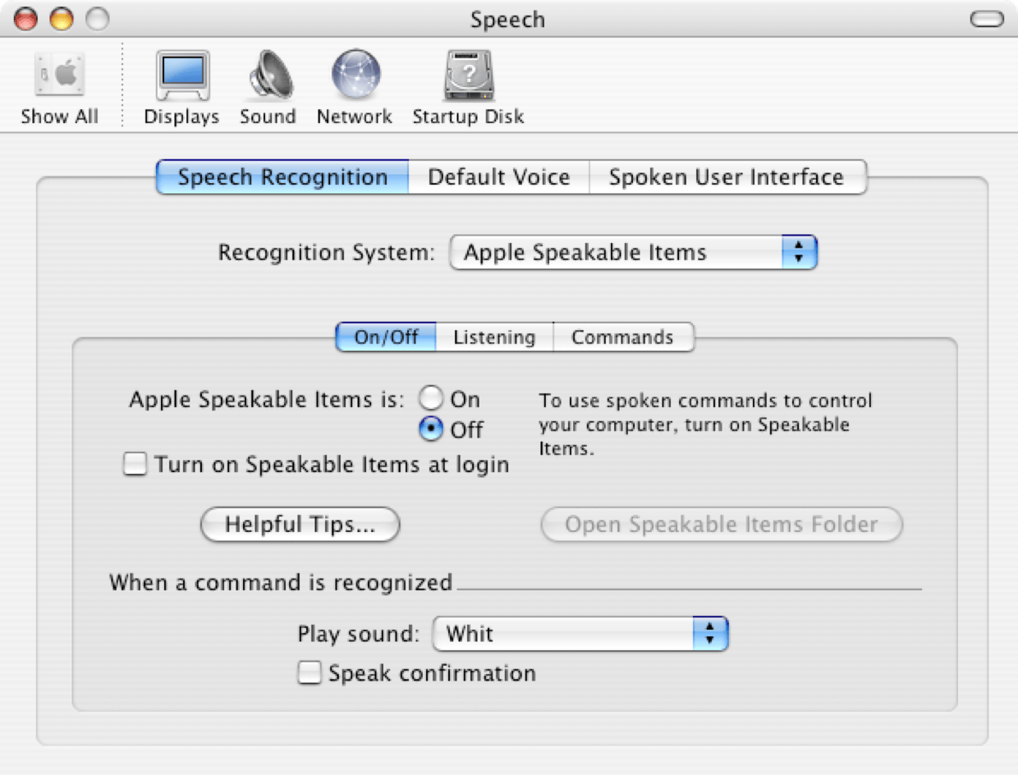Screen dimensions: 1018x775
Task: Switch to the Speech Recognition tab
Action: 282,177
